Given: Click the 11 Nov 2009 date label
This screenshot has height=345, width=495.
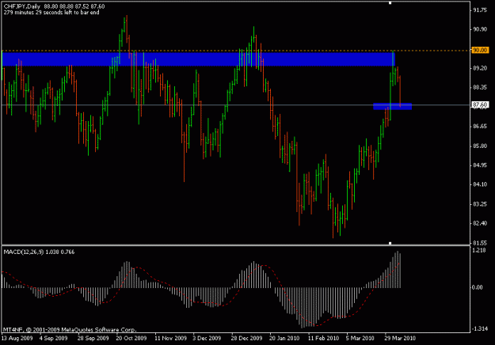Looking at the screenshot, I should 170,339.
